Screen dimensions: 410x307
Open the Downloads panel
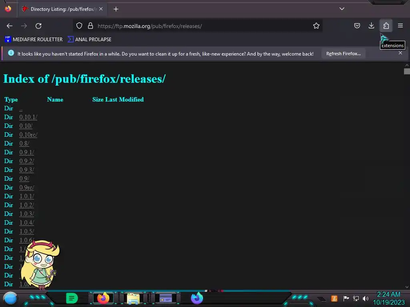tap(371, 26)
